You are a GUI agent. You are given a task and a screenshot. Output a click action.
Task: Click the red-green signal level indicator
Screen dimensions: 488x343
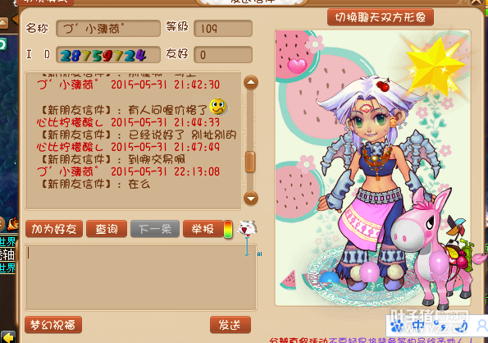pos(228,229)
